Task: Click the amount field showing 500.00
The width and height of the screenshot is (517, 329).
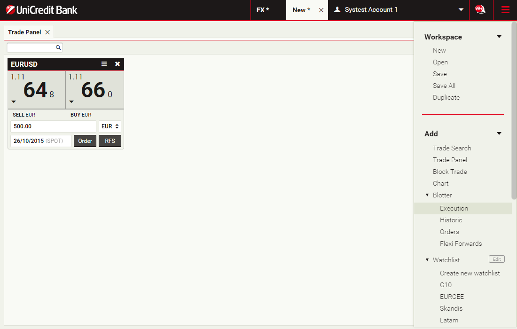Action: coord(53,126)
